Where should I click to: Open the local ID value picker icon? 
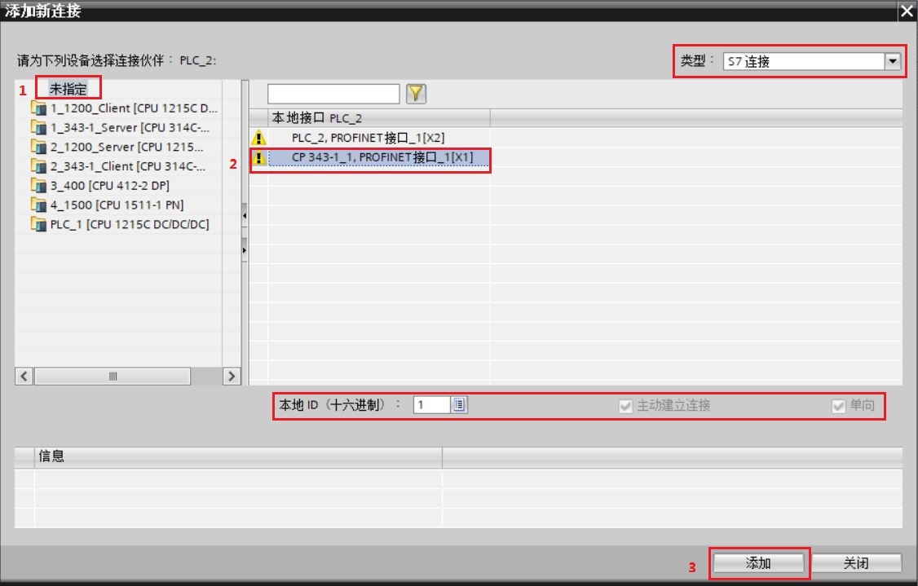pyautogui.click(x=459, y=404)
